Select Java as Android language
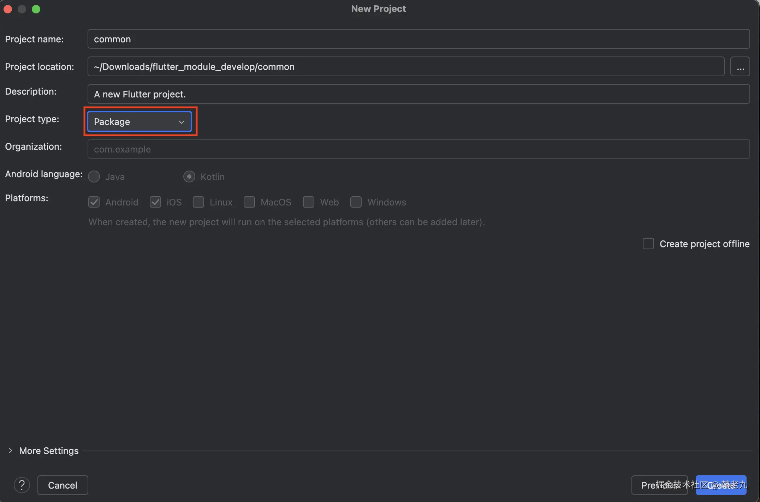Screen dimensions: 760x502 tap(94, 177)
